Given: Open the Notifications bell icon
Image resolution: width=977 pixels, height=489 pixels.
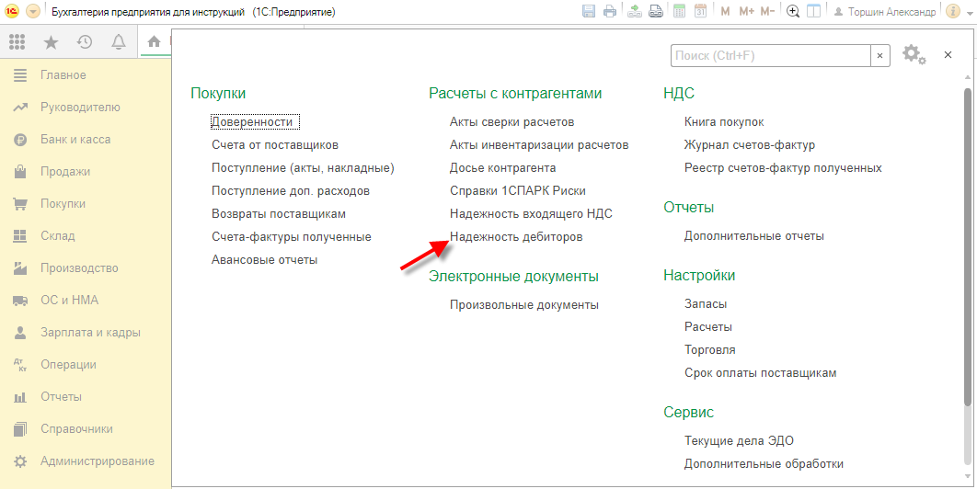Looking at the screenshot, I should pos(119,41).
